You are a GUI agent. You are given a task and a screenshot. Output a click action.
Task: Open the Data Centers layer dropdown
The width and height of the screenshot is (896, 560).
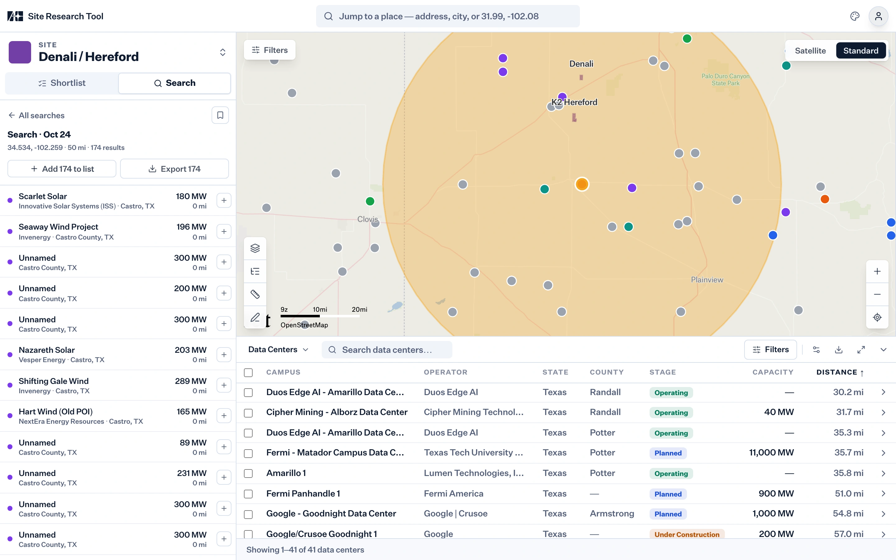278,350
